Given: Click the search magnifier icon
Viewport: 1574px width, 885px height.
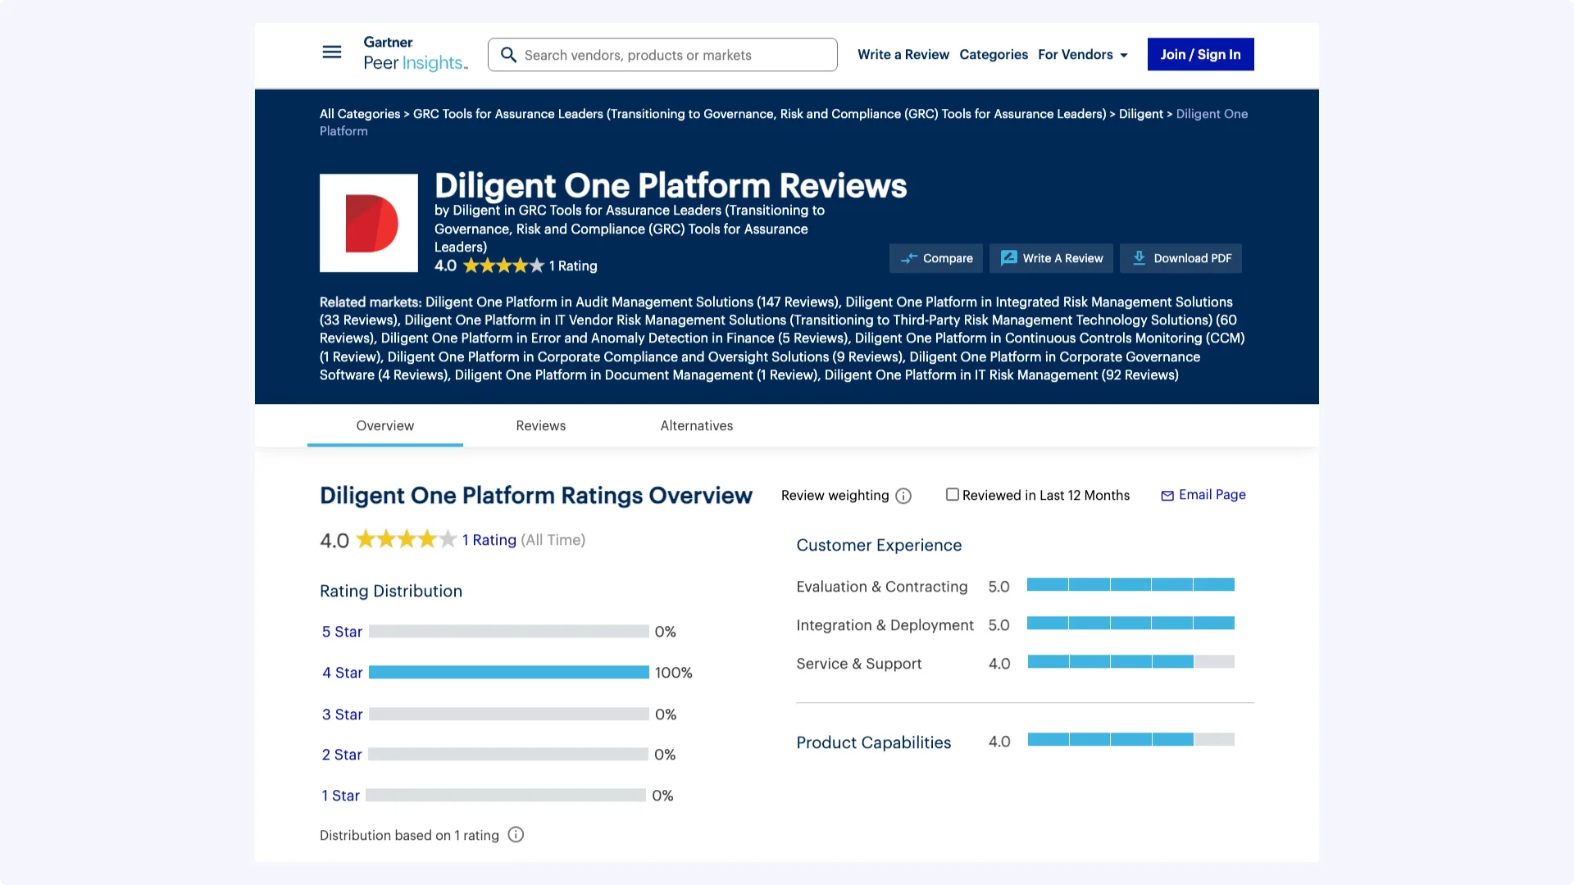Looking at the screenshot, I should [508, 55].
